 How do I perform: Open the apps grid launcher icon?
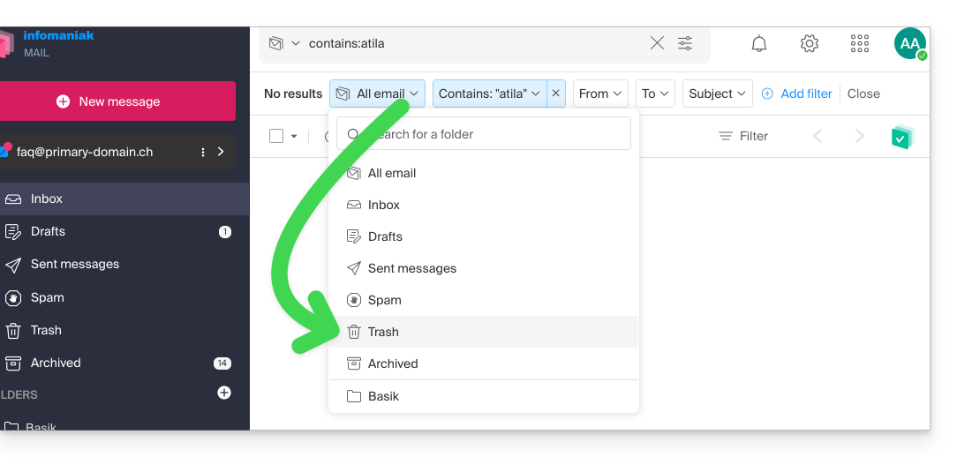click(859, 43)
